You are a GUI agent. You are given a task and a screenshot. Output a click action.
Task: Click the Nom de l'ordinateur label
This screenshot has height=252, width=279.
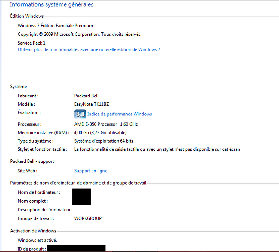click(39, 192)
